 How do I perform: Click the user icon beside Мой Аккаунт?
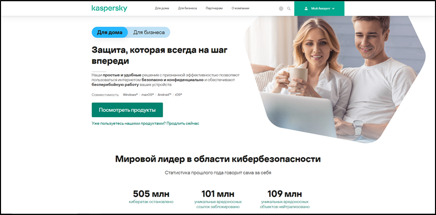point(306,8)
